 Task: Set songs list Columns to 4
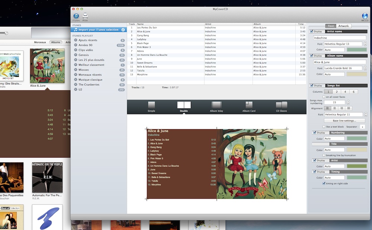(x=345, y=92)
